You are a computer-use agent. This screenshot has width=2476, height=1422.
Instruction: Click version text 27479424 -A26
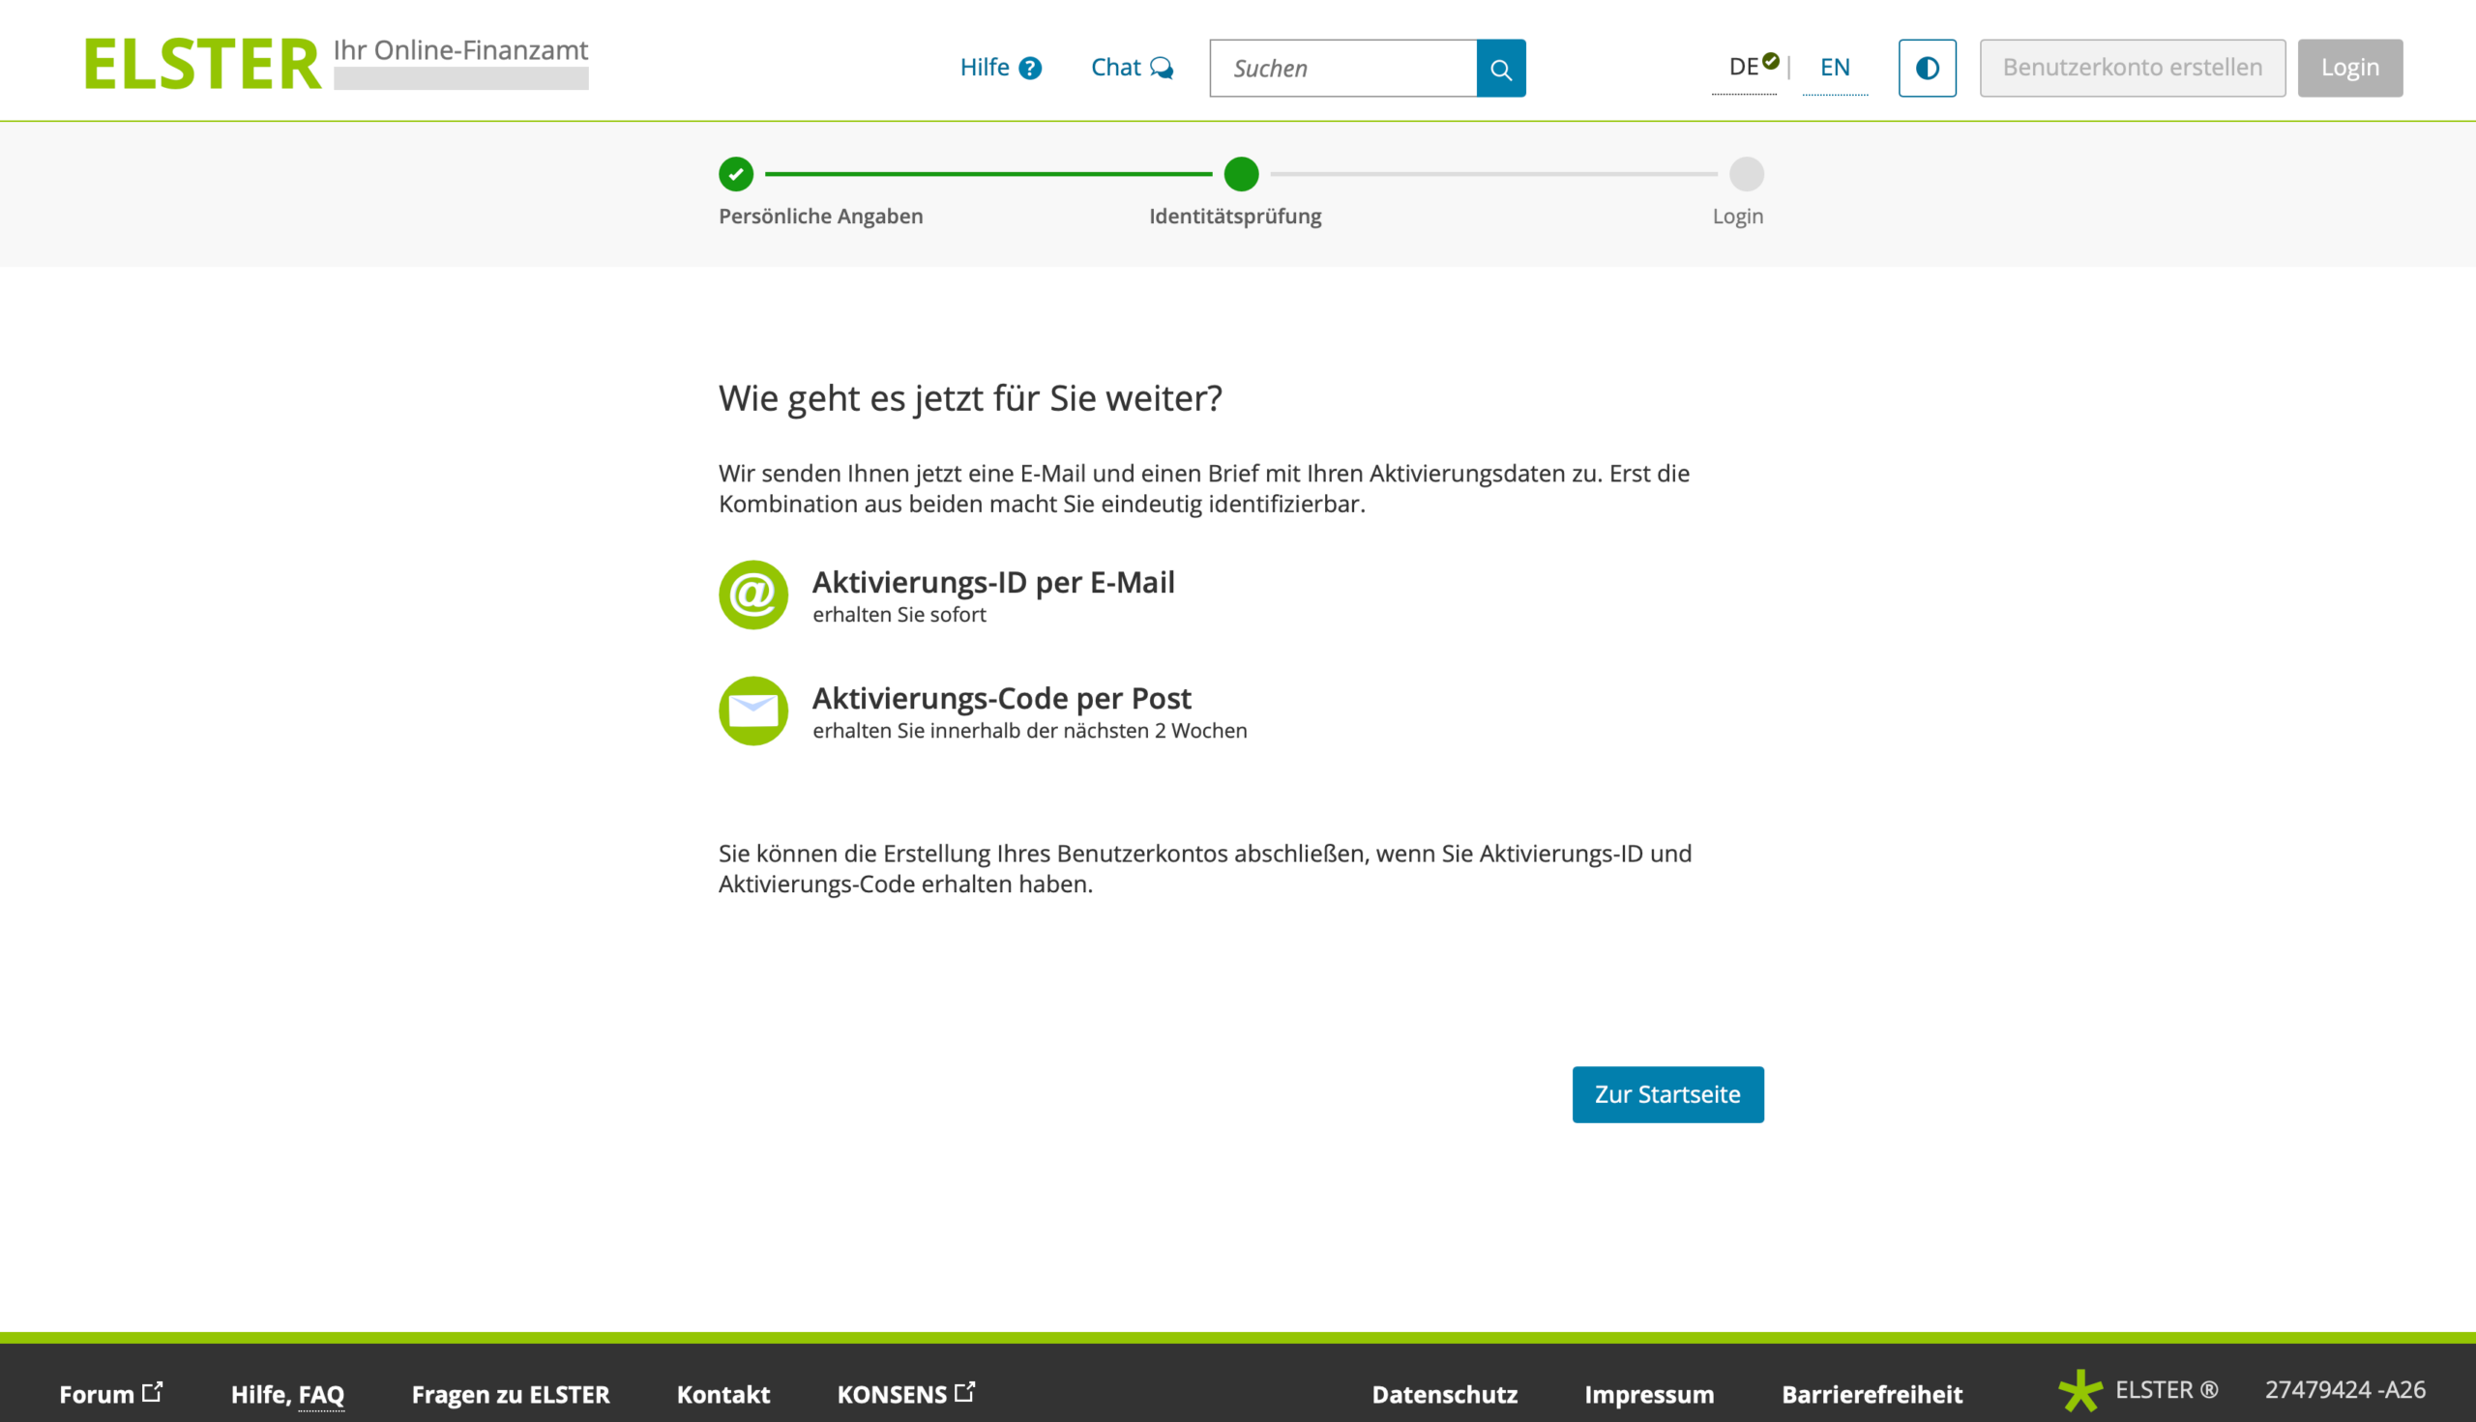(x=2344, y=1390)
